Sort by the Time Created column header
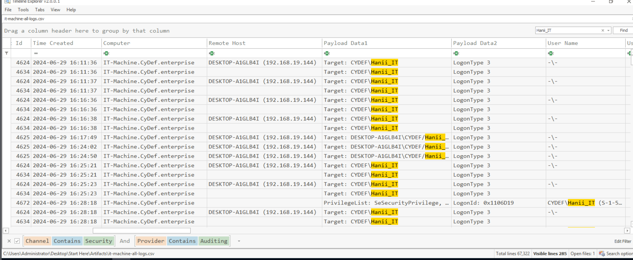 pos(53,43)
